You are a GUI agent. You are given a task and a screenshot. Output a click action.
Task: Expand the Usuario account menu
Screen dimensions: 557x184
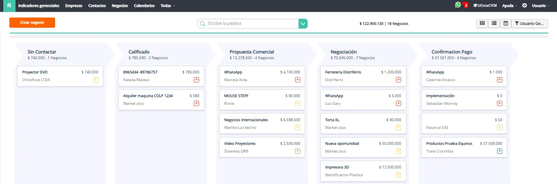[540, 6]
